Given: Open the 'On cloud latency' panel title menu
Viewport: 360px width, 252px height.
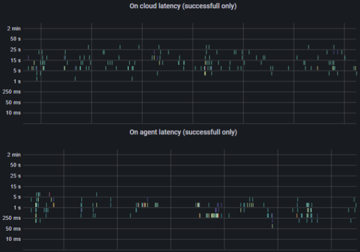Looking at the screenshot, I should pos(183,6).
